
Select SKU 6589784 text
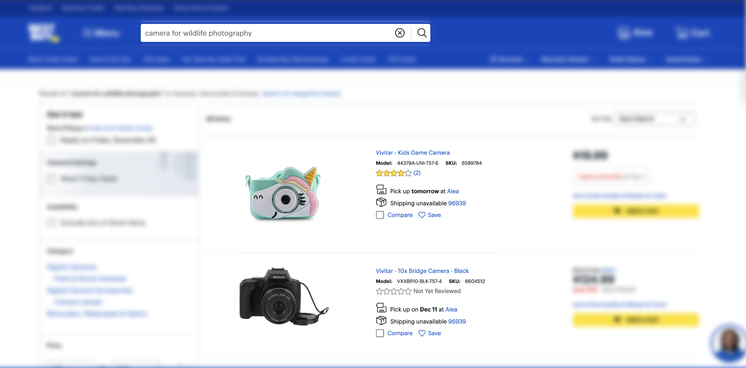[x=471, y=163]
